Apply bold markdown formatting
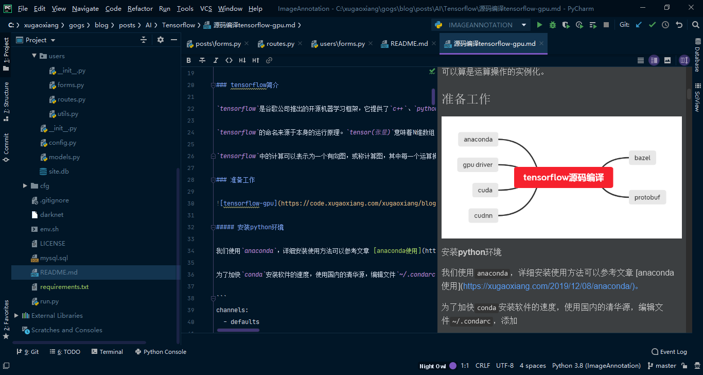Screen dimensions: 703x375 point(189,60)
